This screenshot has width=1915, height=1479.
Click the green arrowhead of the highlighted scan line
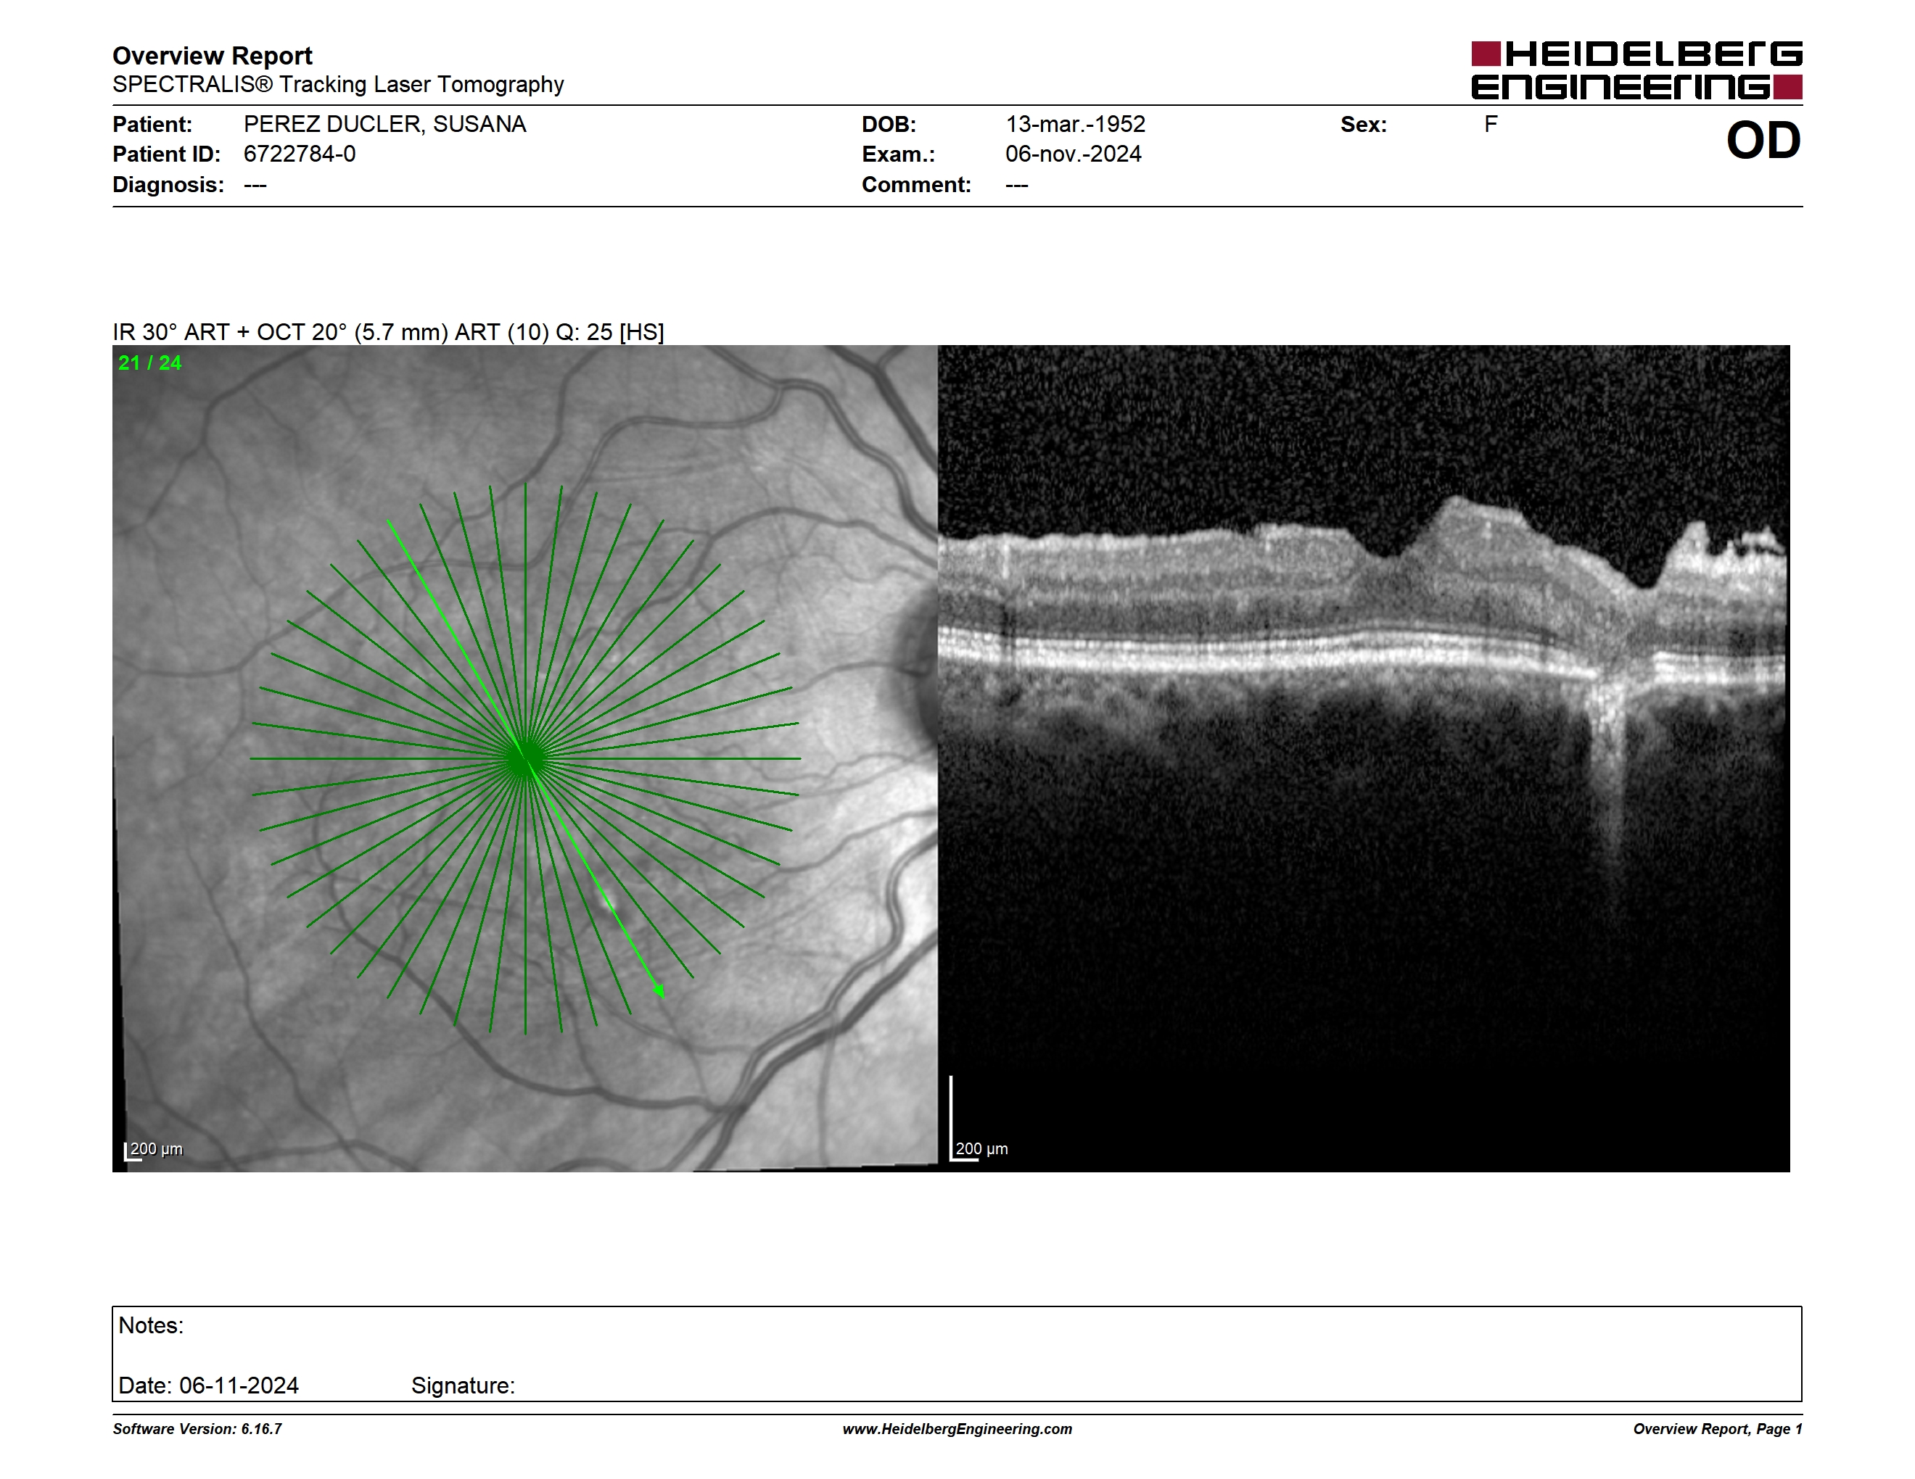pyautogui.click(x=659, y=991)
